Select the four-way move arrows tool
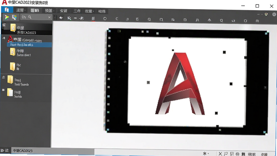The height and width of the screenshot is (156, 277). pyautogui.click(x=61, y=18)
